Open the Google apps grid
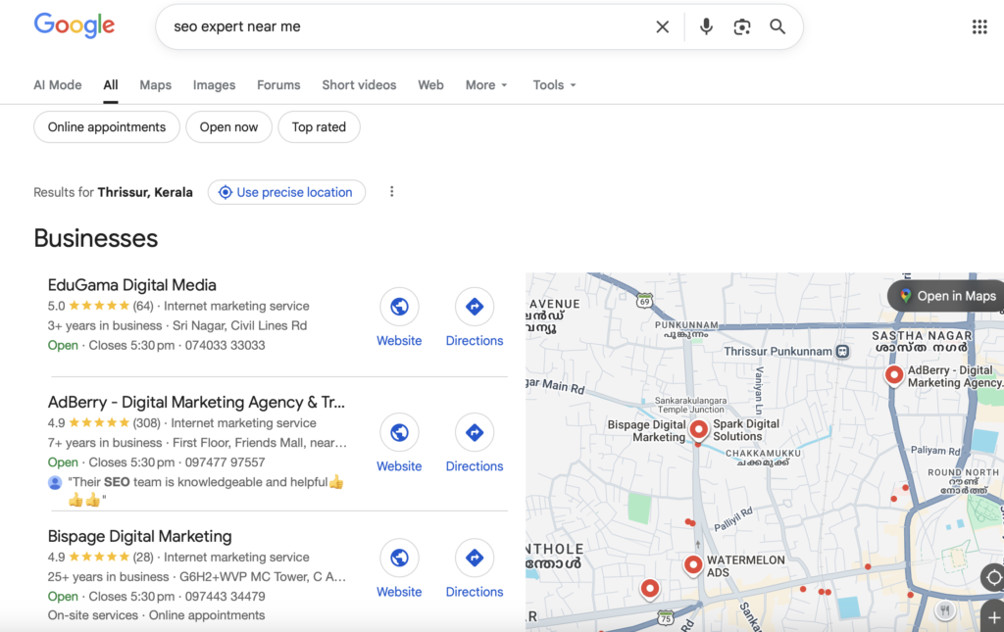Viewport: 1004px width, 632px height. (x=979, y=26)
